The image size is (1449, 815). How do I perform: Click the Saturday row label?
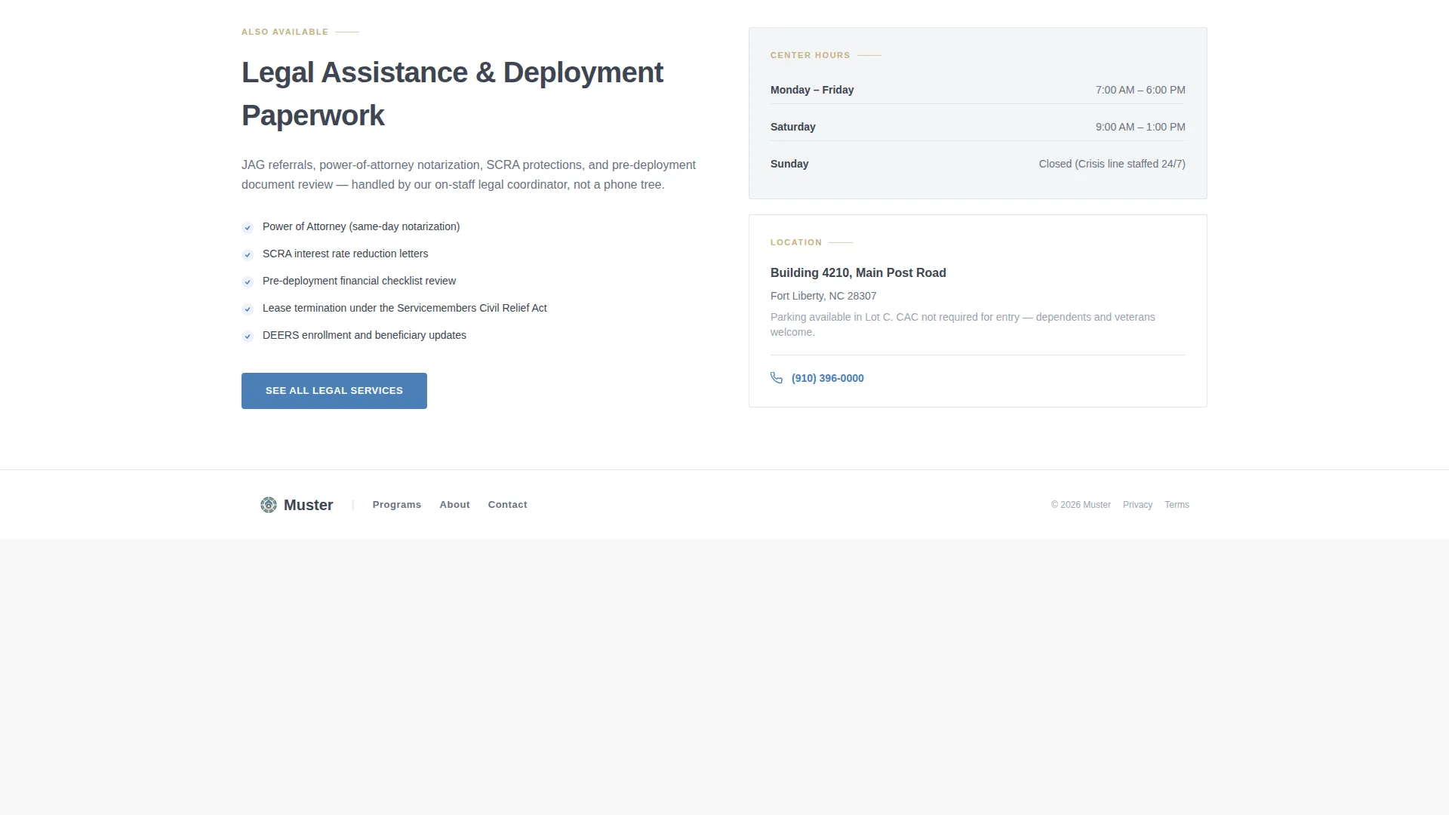[793, 127]
